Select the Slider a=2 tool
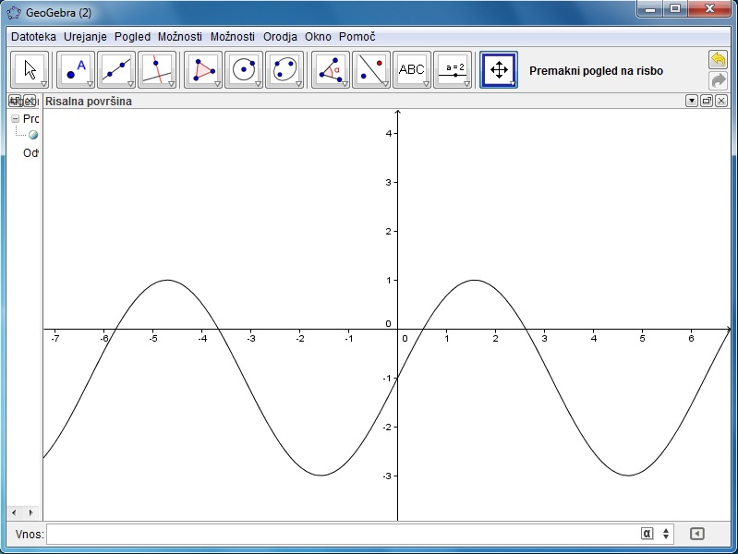This screenshot has width=738, height=554. coord(453,69)
